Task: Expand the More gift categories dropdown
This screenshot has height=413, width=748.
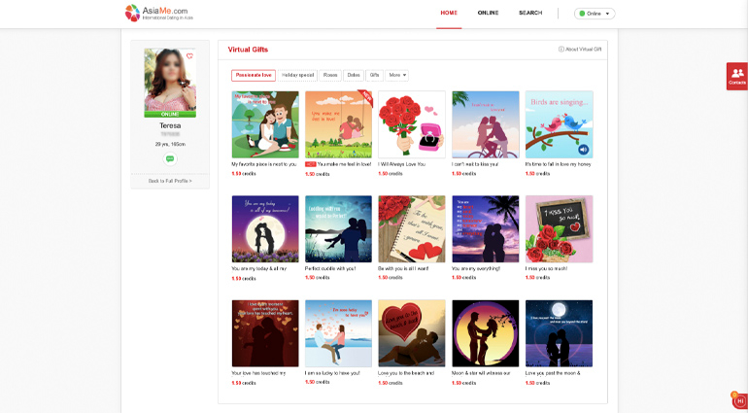Action: pyautogui.click(x=397, y=75)
